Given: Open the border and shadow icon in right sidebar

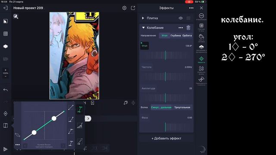Looking at the screenshot, I should pyautogui.click(x=201, y=26).
